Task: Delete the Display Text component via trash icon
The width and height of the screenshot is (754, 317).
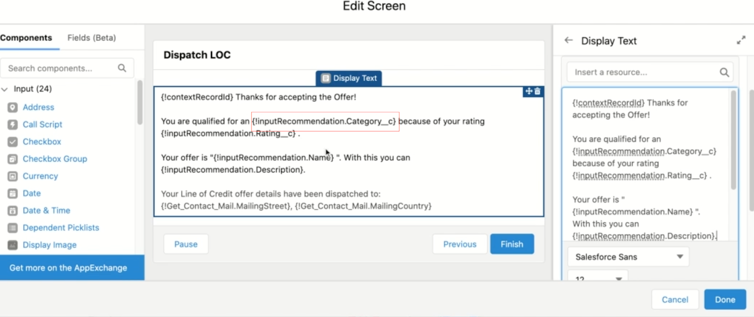Action: tap(538, 91)
